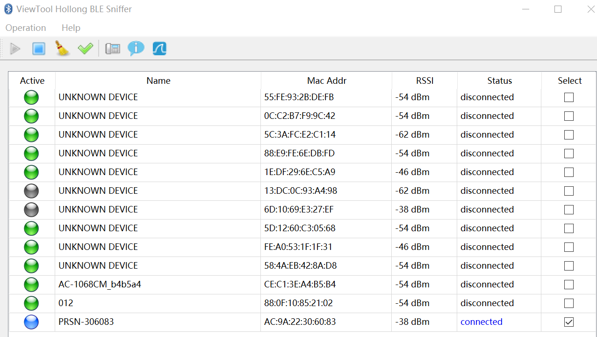Select the AC-1068CM_b4b5a4 name cell
The width and height of the screenshot is (597, 337).
[158, 285]
